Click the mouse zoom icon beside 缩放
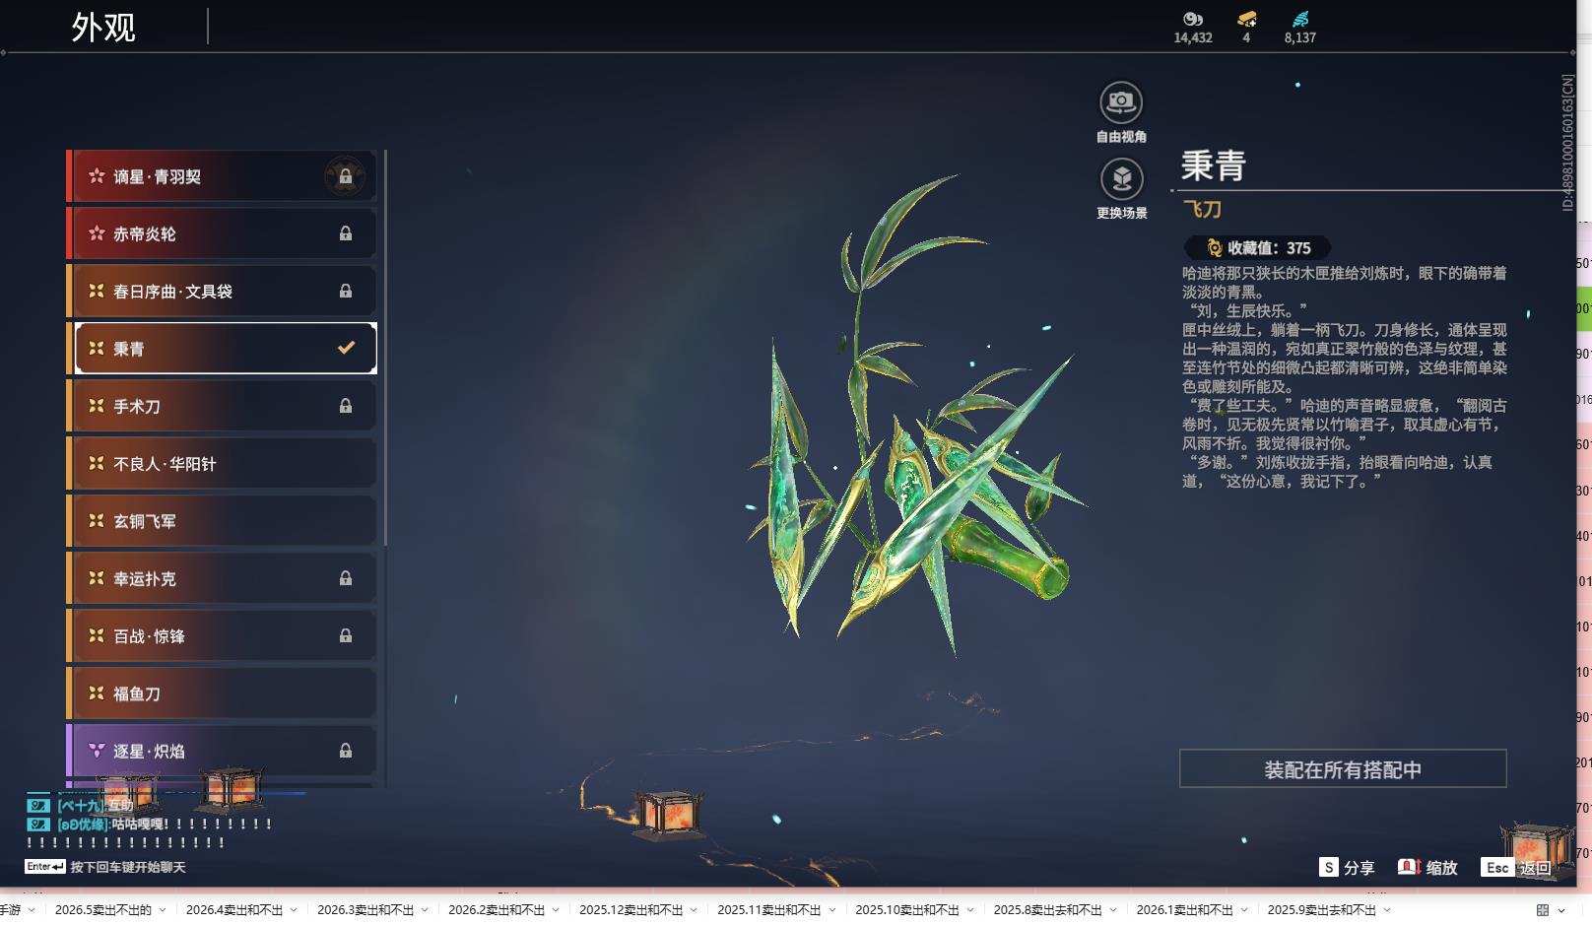This screenshot has height=925, width=1592. tap(1409, 867)
